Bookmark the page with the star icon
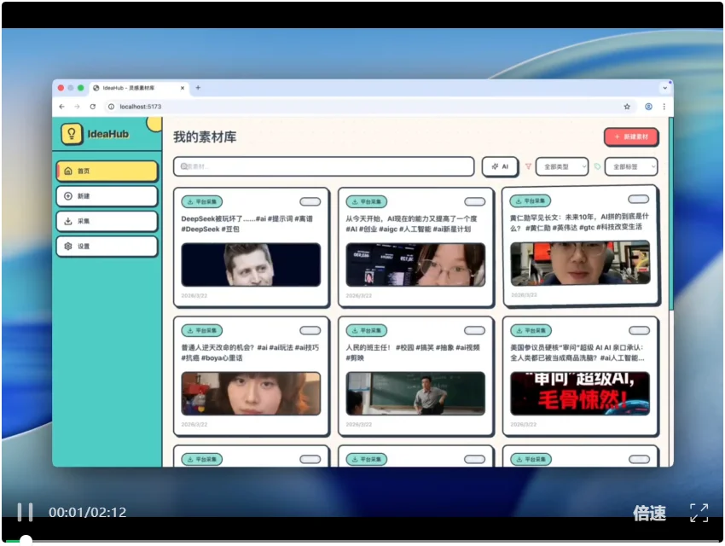 pos(627,107)
